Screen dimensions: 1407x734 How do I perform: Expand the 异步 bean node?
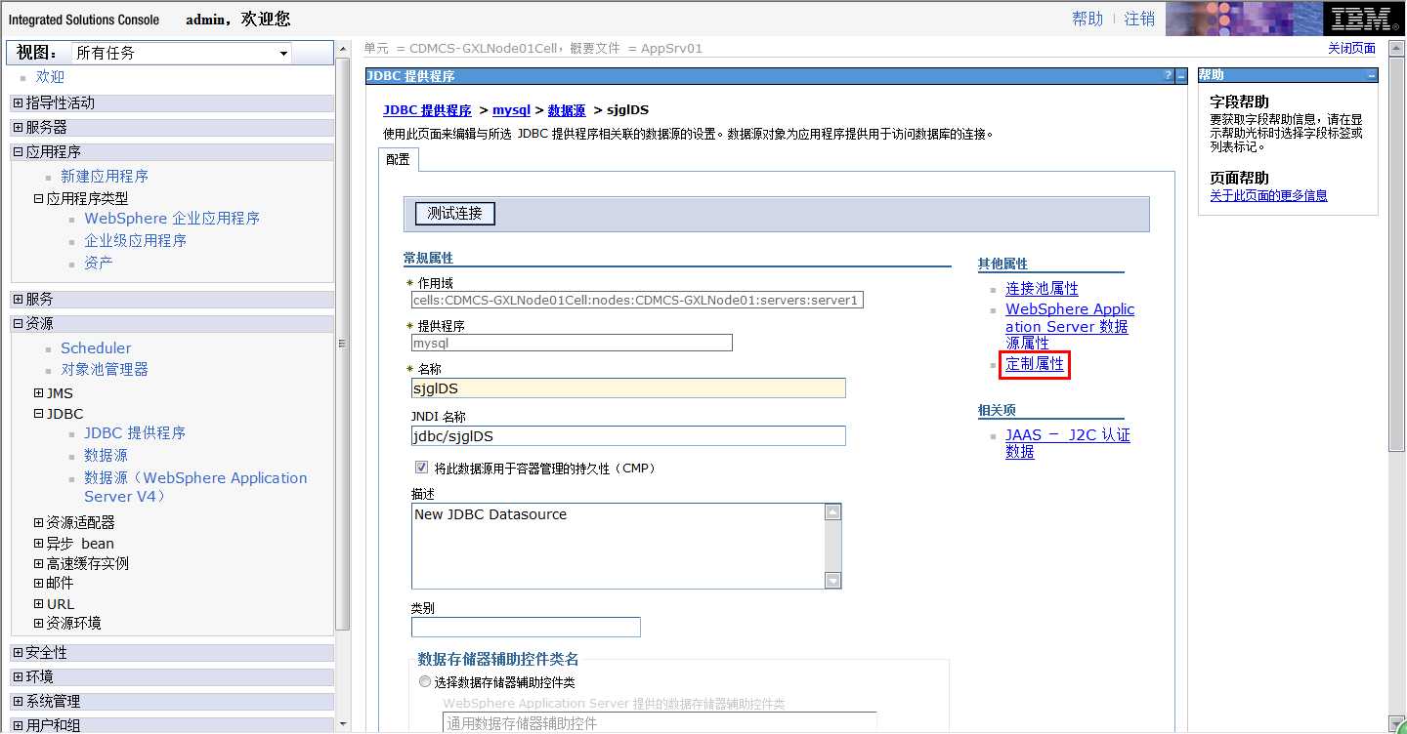(39, 543)
